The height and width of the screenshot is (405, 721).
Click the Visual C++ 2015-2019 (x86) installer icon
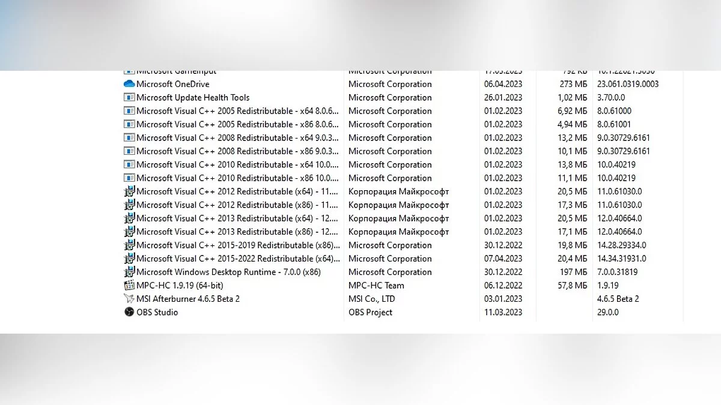pyautogui.click(x=129, y=245)
